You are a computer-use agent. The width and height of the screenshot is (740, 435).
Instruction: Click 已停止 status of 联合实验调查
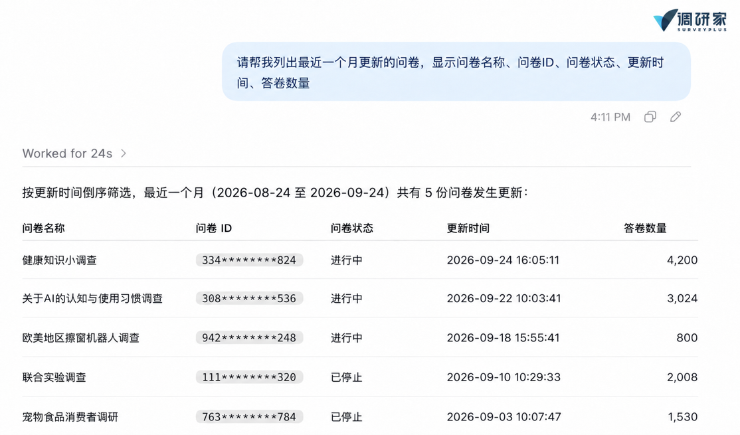pyautogui.click(x=346, y=377)
